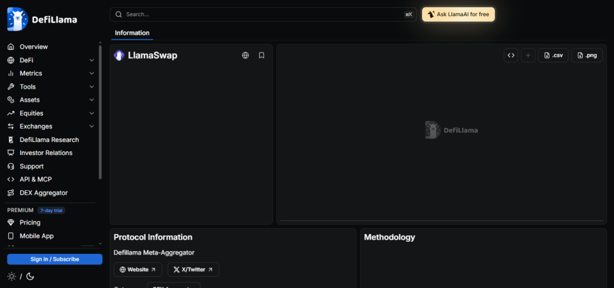Click the DefiLlama Research icon
This screenshot has width=614, height=288.
[11, 140]
